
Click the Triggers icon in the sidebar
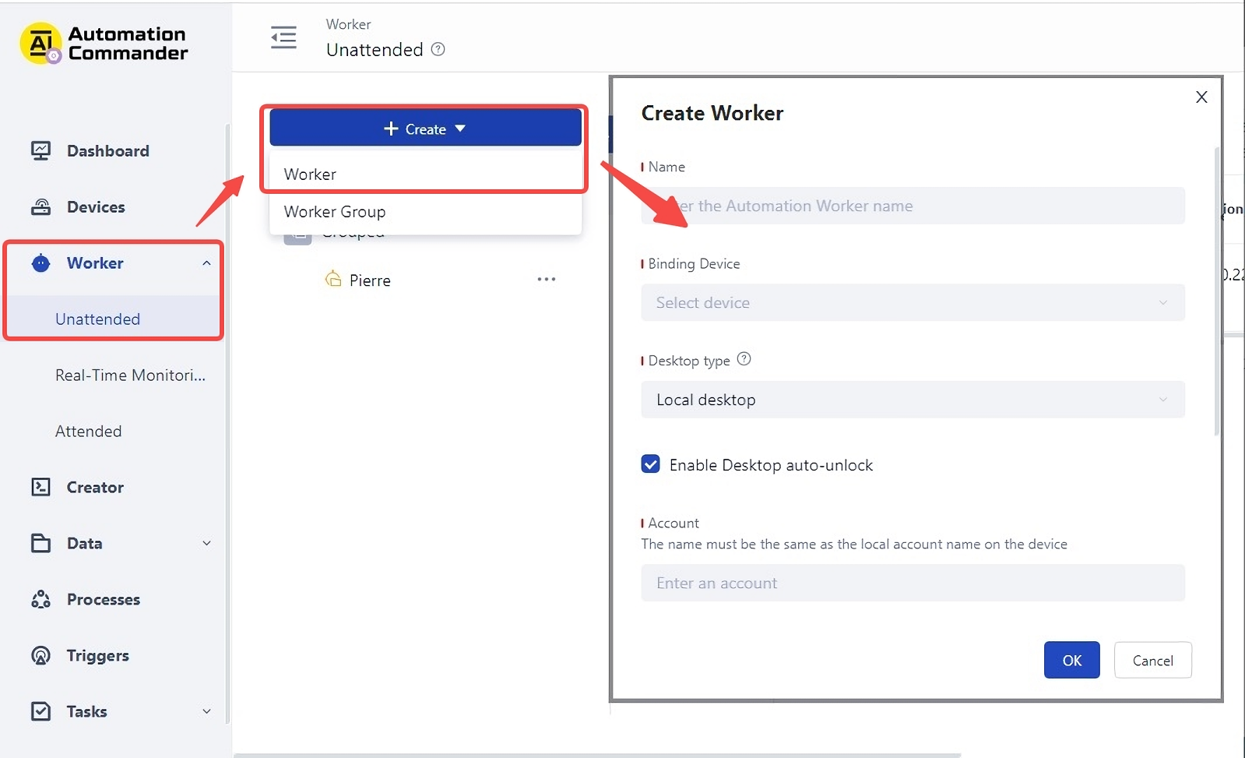[x=40, y=655]
